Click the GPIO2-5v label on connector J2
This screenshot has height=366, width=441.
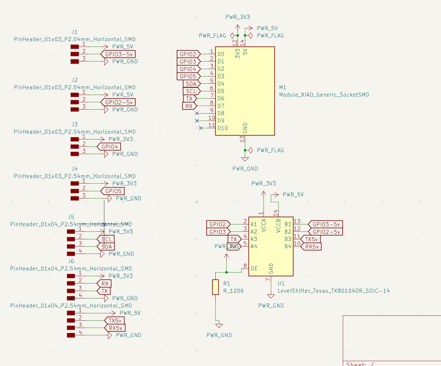point(118,102)
